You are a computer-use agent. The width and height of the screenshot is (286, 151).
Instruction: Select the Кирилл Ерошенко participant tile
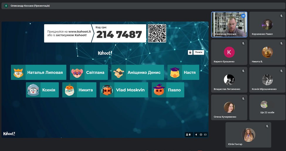pyautogui.click(x=229, y=52)
